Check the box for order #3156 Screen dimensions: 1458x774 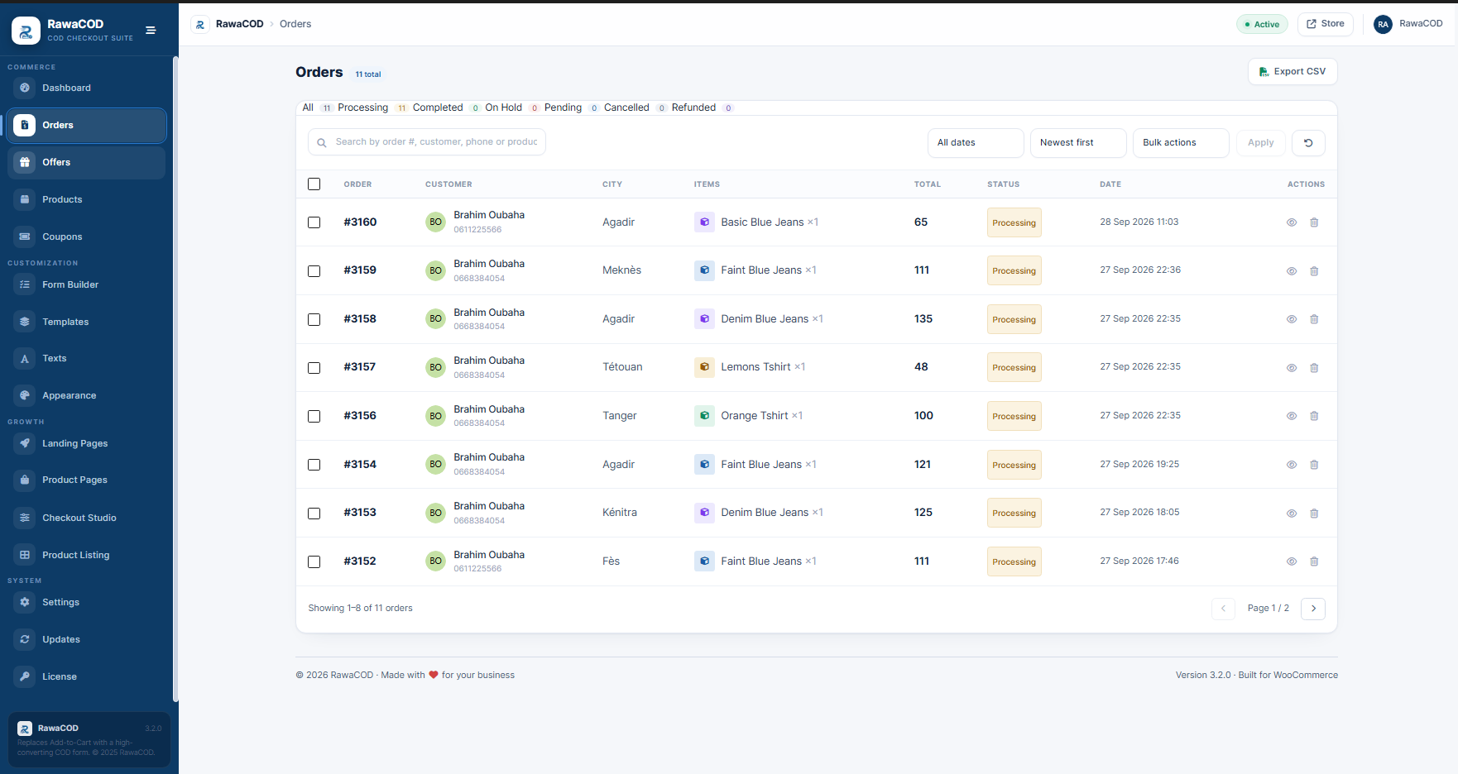point(314,416)
